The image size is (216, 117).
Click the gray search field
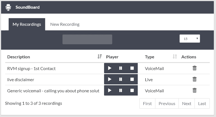click(x=87, y=39)
